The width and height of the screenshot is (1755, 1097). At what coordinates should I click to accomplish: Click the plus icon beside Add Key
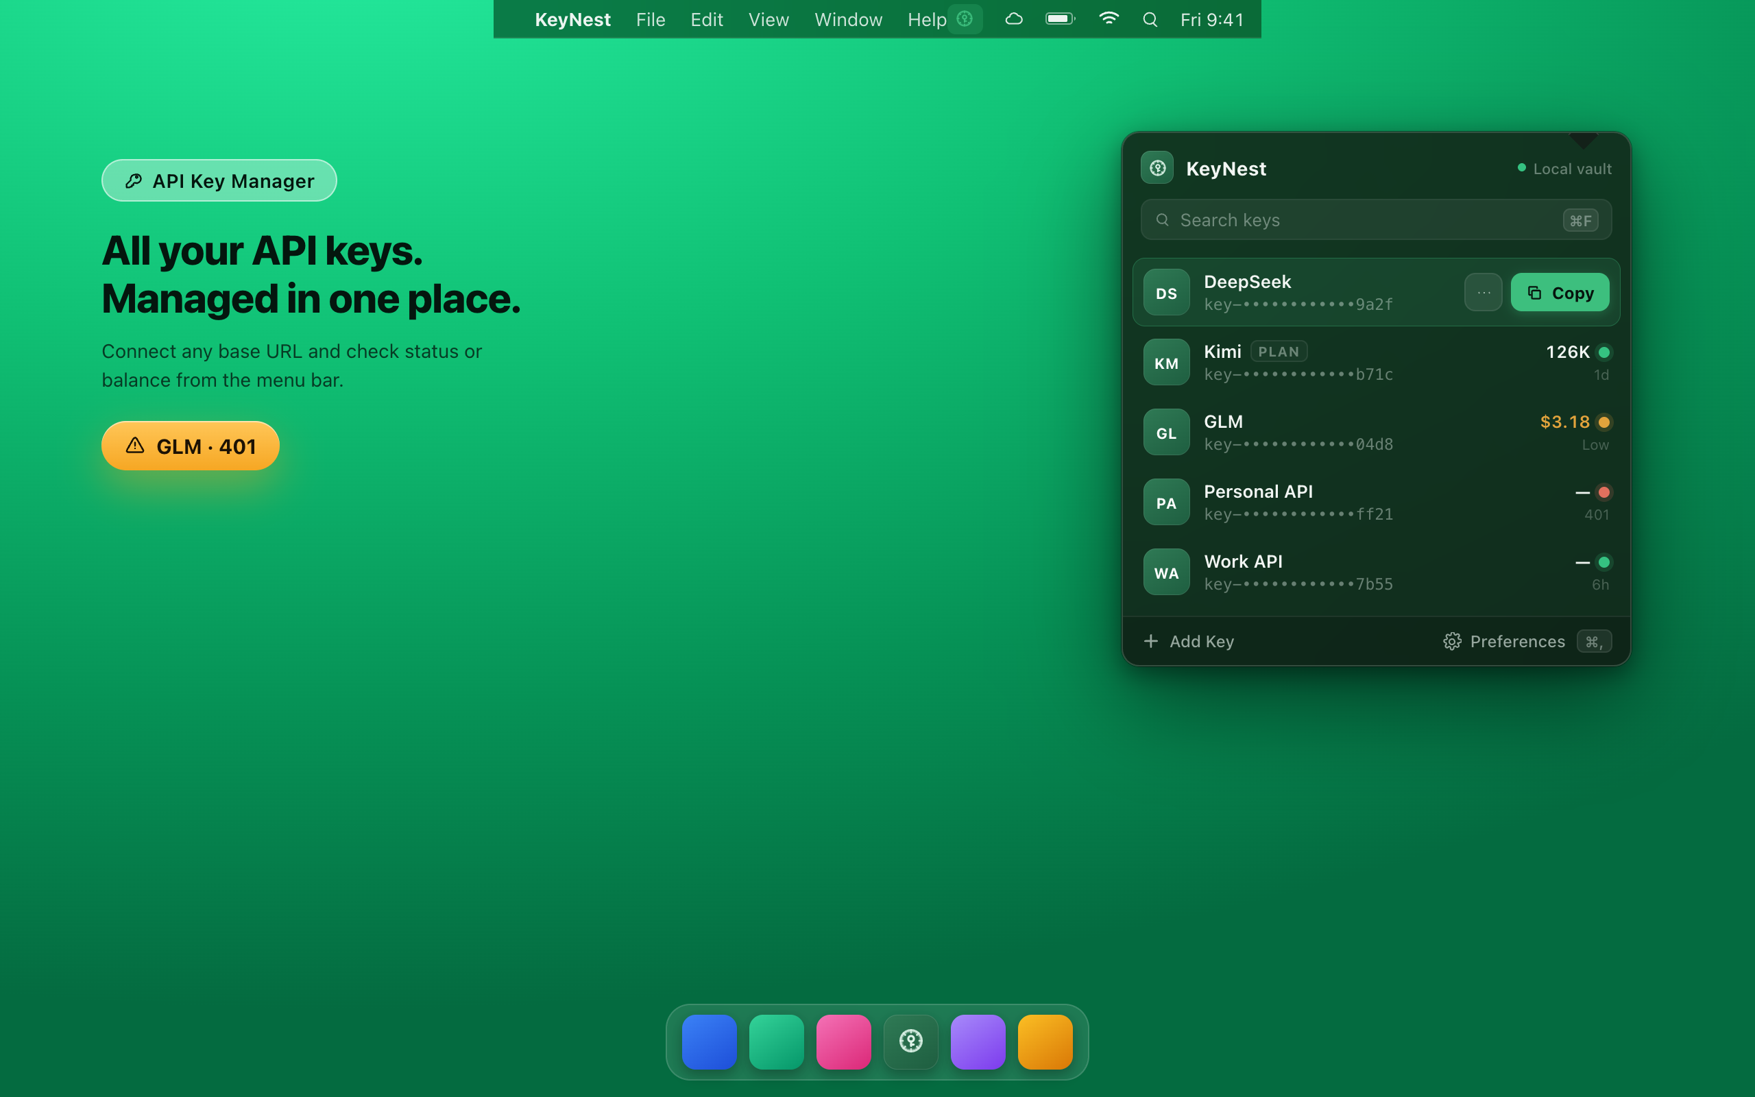coord(1151,641)
